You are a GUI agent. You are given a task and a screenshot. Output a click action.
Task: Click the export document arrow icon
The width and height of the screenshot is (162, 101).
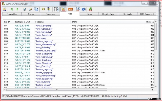[x=30, y=9]
